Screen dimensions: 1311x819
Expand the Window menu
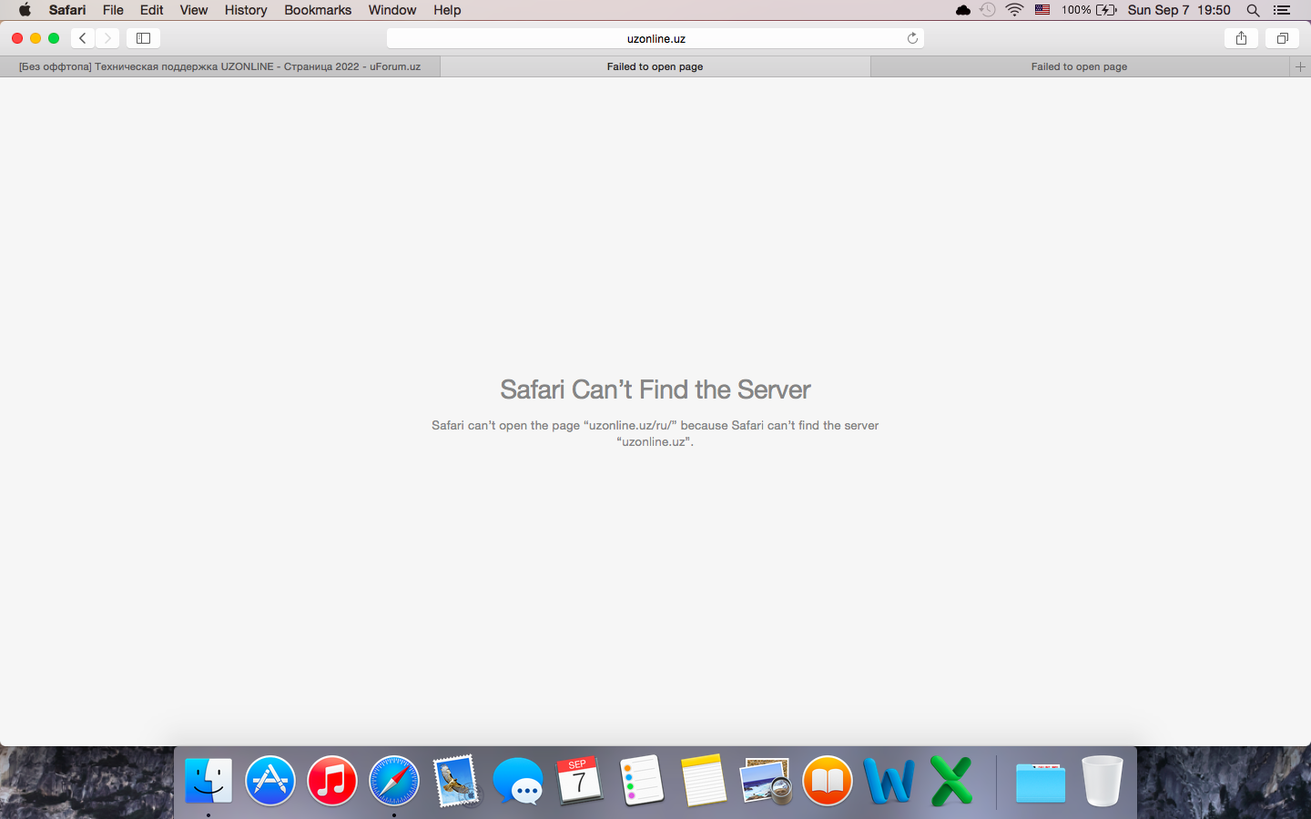click(391, 10)
